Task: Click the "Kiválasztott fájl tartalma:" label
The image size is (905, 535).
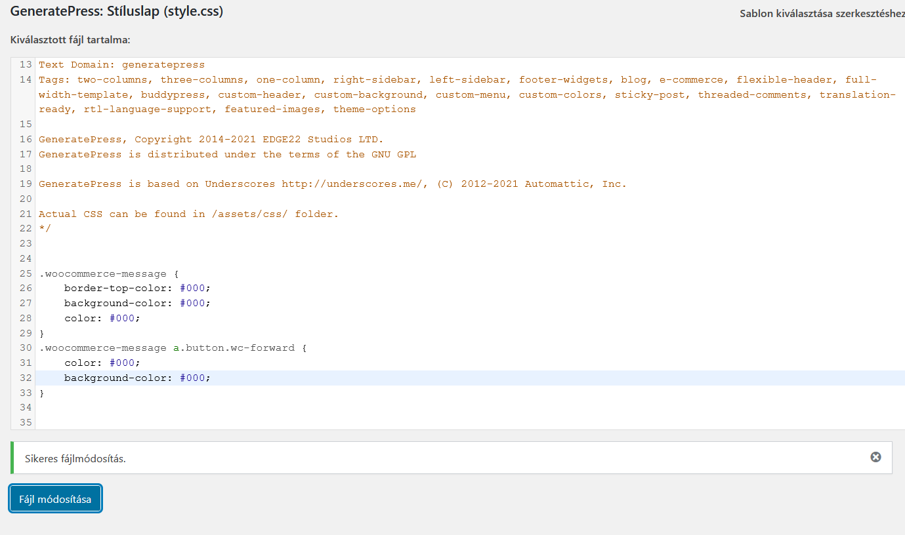Action: (70, 40)
